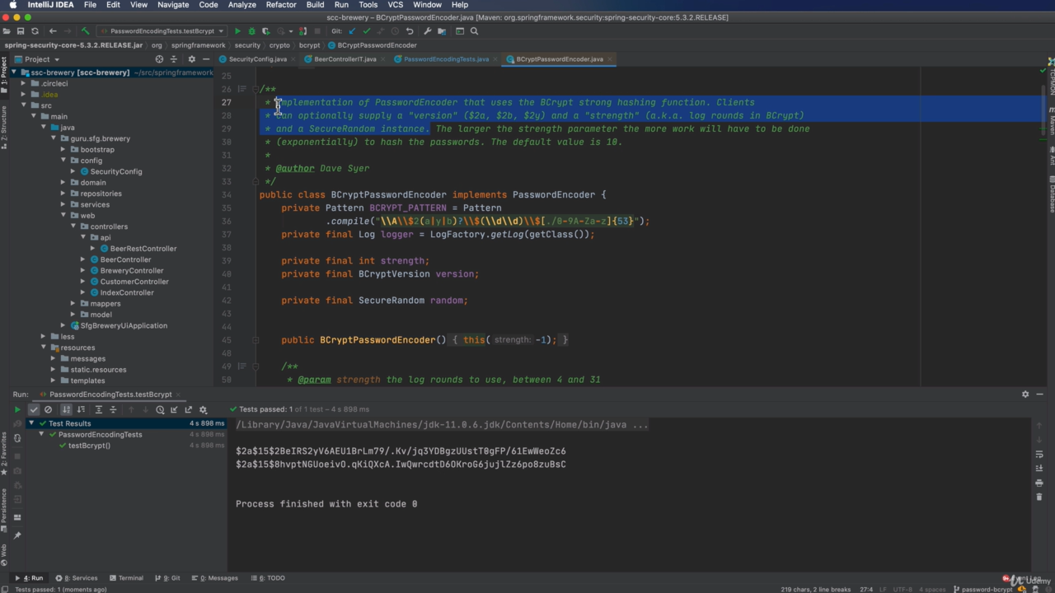The height and width of the screenshot is (593, 1055).
Task: Toggle Show Ignored tests filter
Action: pyautogui.click(x=48, y=409)
